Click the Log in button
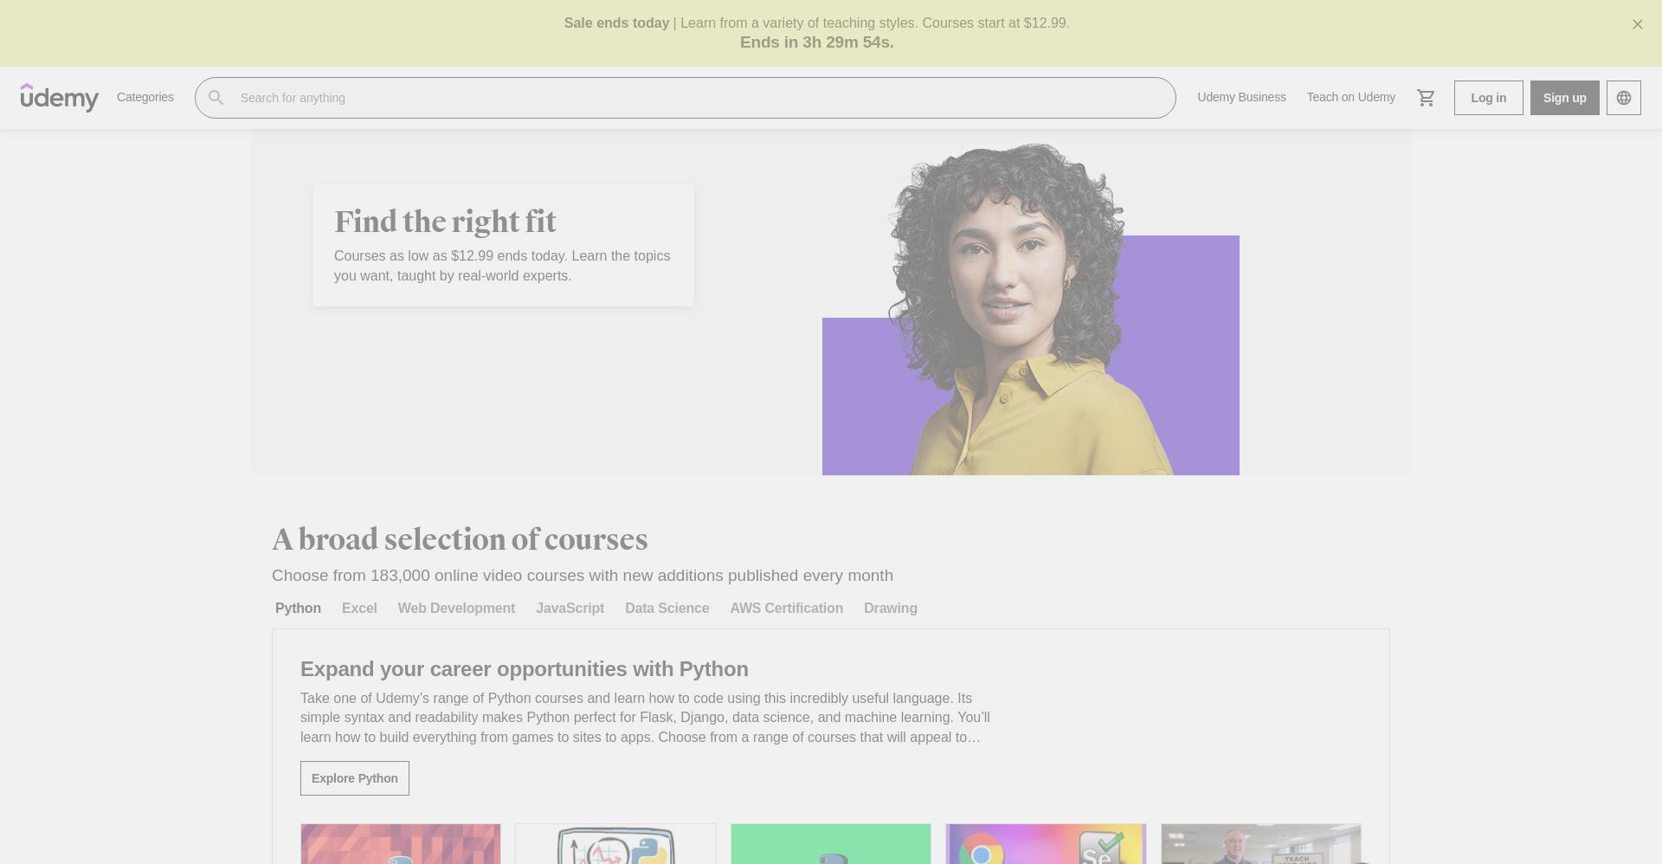 [1488, 98]
